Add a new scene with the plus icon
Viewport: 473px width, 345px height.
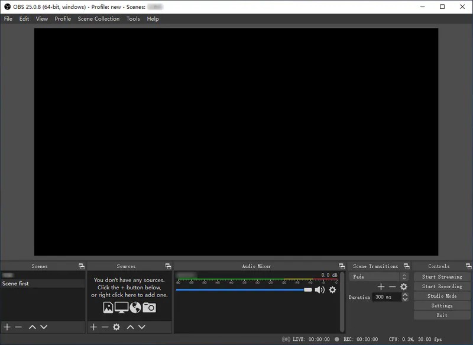(x=7, y=327)
